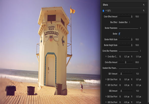Expand the GB2 Start Point triangle
149x104 pixels.
pyautogui.click(x=106, y=96)
